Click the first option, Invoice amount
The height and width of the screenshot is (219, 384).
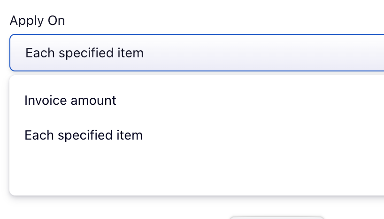(x=70, y=101)
